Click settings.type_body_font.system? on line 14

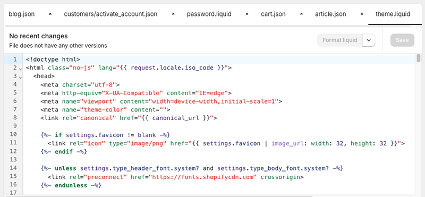pos(273,168)
